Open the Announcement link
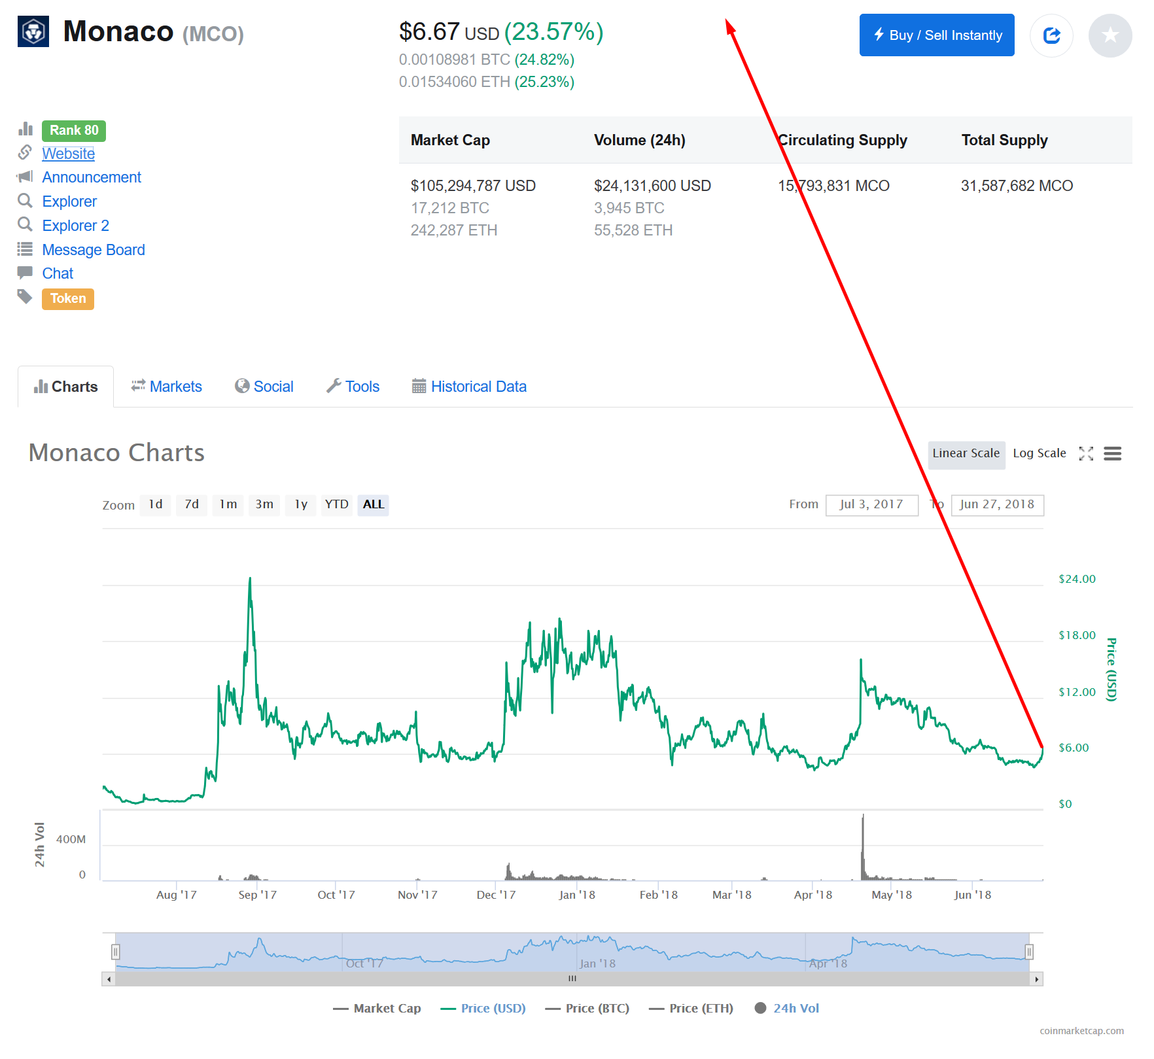1154x1059 pixels. pos(92,177)
